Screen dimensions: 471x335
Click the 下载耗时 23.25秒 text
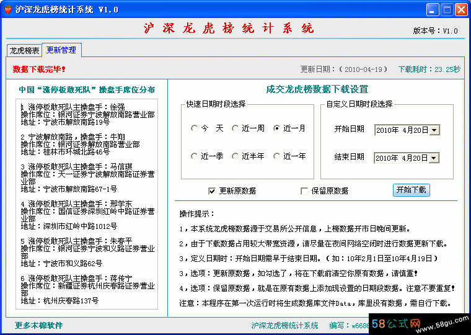click(x=429, y=69)
